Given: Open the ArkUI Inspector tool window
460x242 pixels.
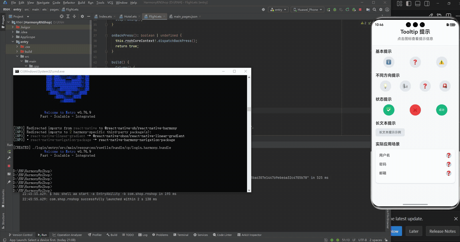Looking at the screenshot, I should click(249, 235).
